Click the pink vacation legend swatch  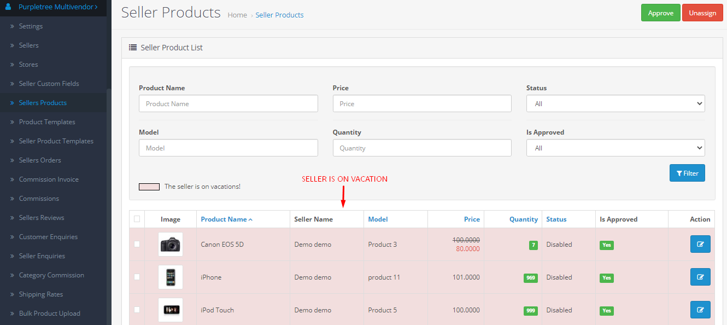149,187
